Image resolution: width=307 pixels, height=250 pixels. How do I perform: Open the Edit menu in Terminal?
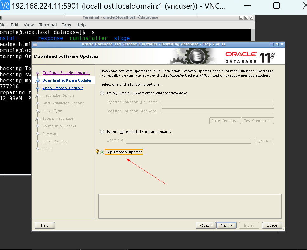click(15, 25)
